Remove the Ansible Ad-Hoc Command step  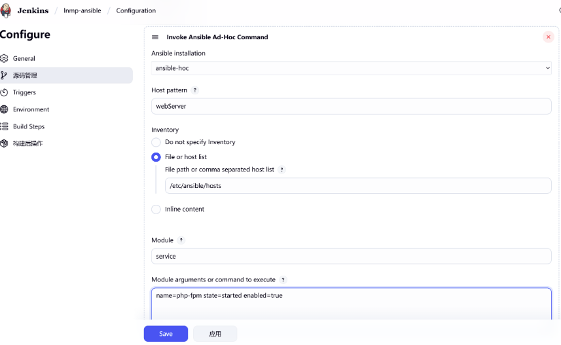click(548, 37)
